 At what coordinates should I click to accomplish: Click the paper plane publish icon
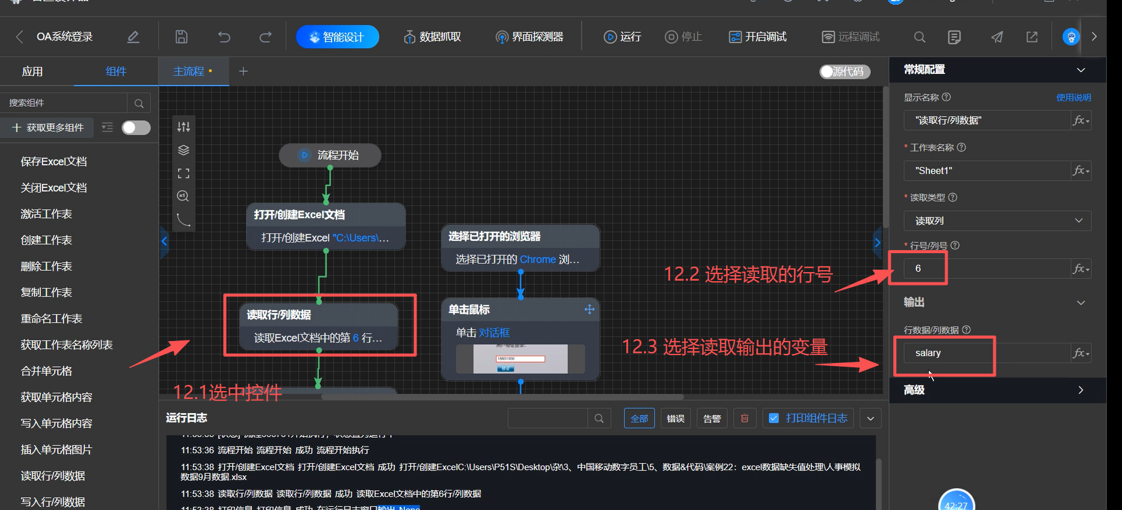point(997,37)
